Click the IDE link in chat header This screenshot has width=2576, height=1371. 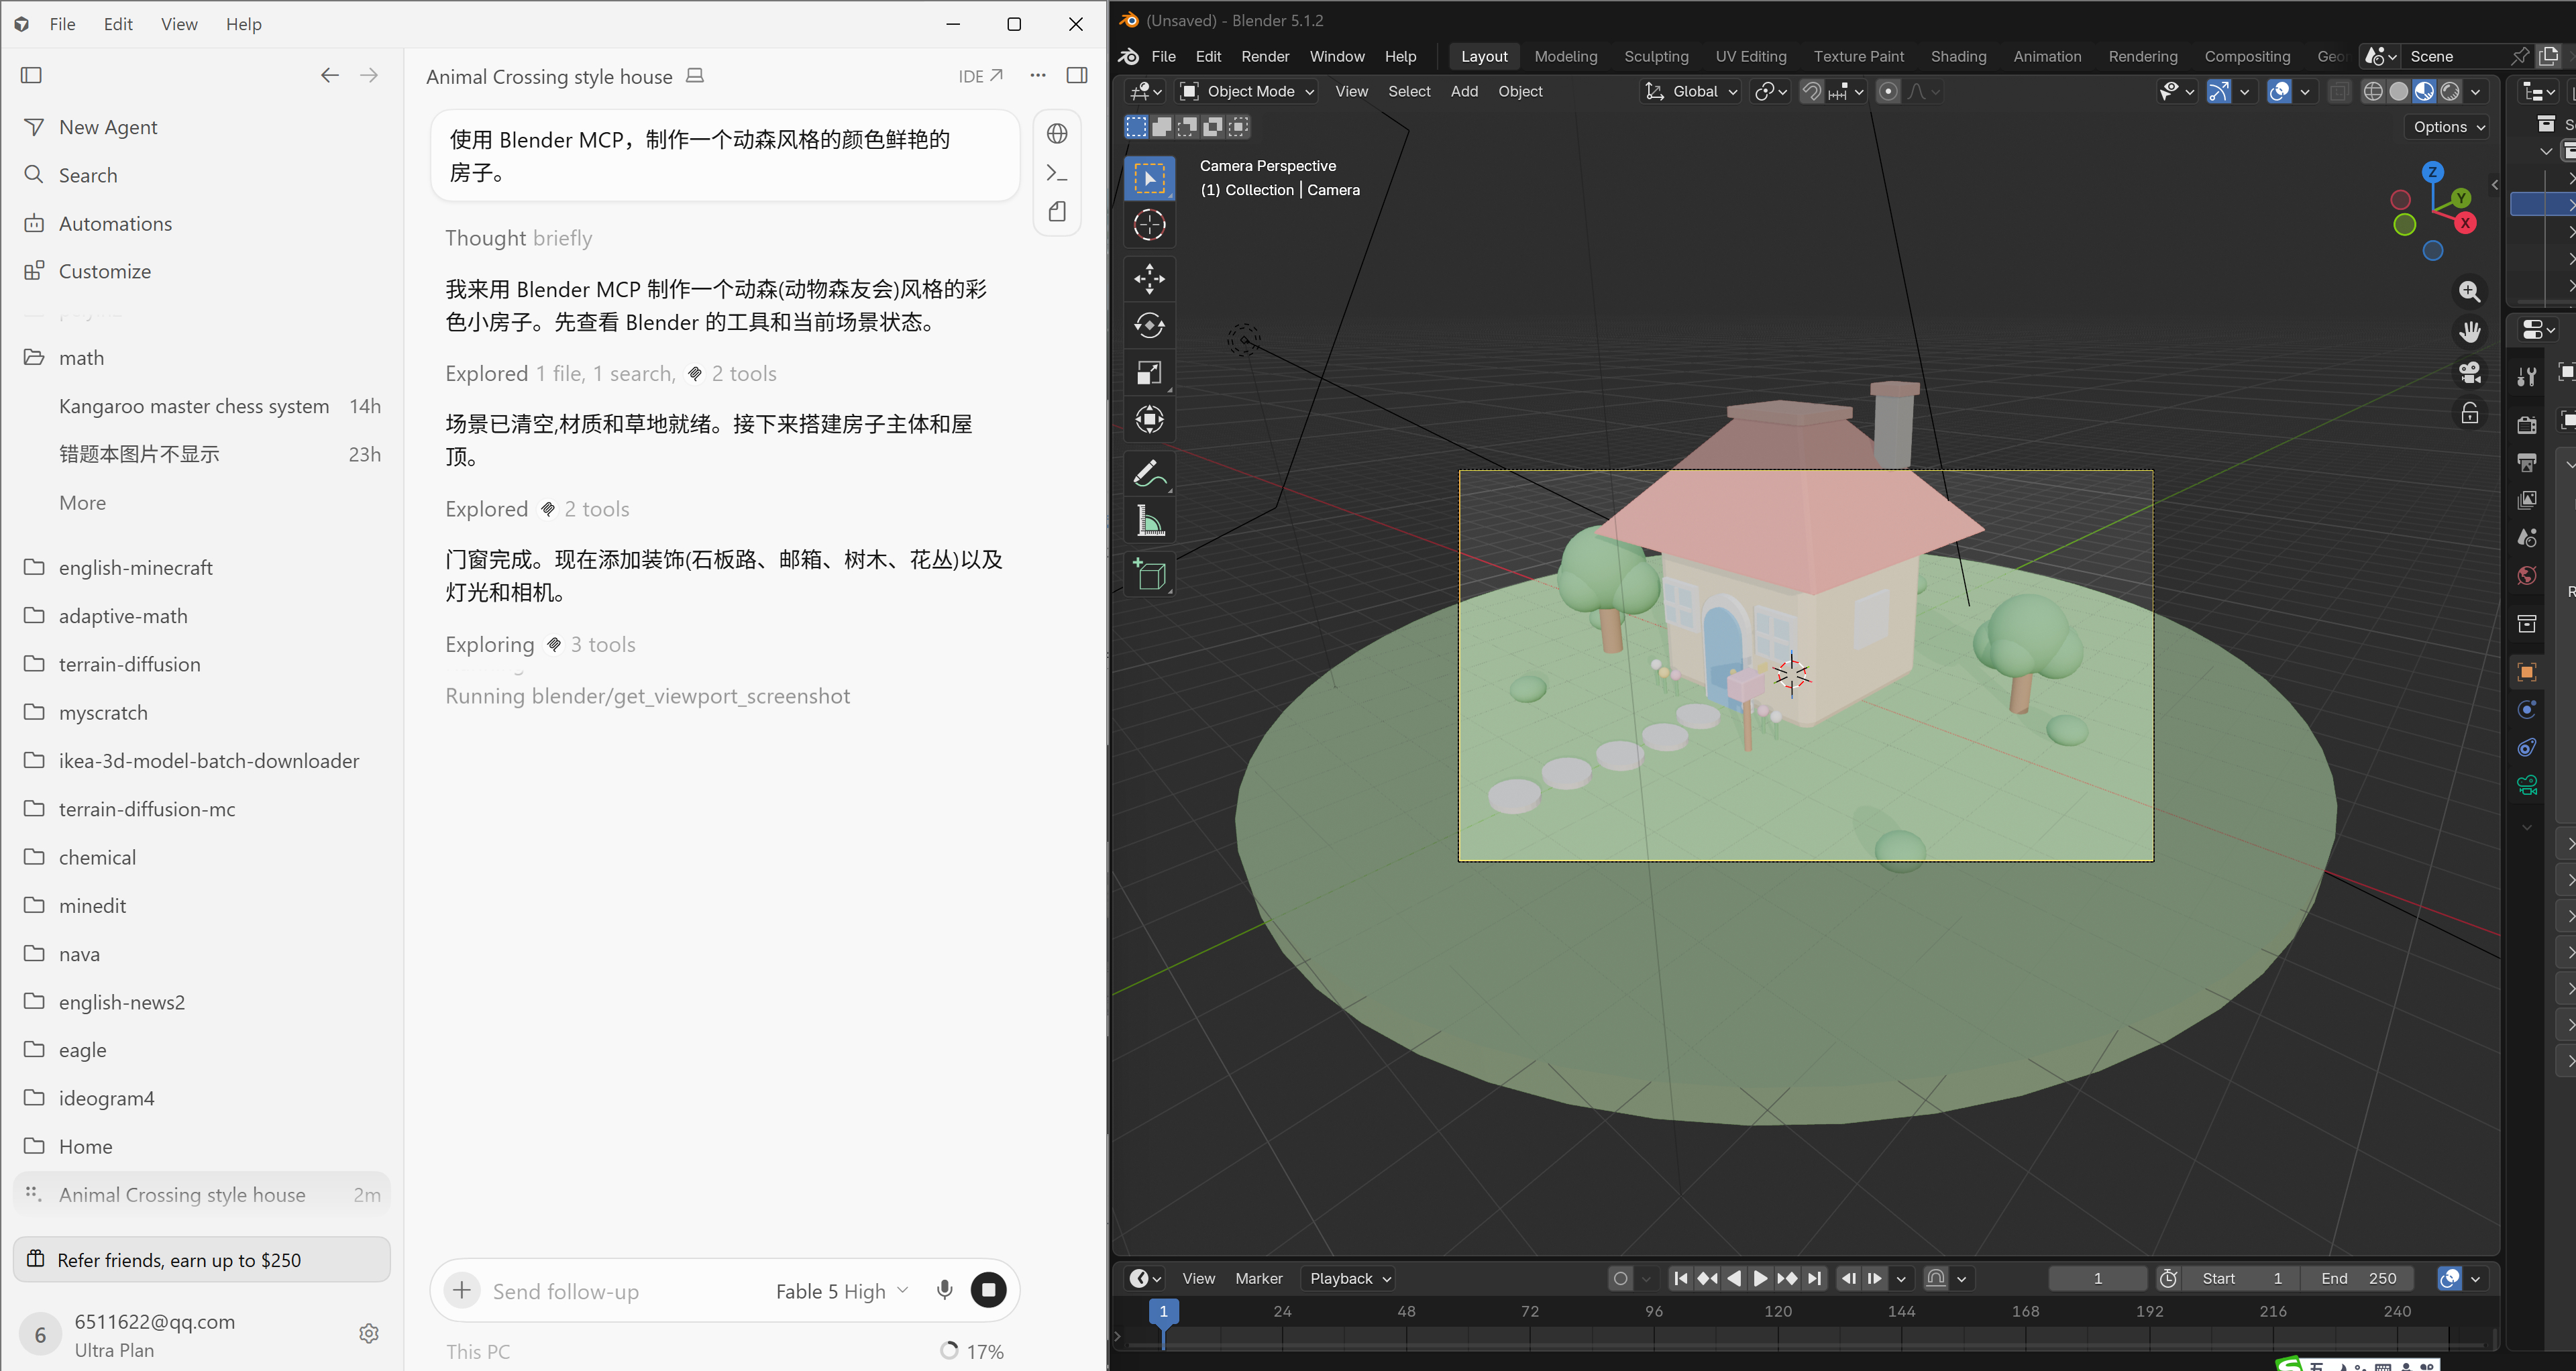coord(980,76)
